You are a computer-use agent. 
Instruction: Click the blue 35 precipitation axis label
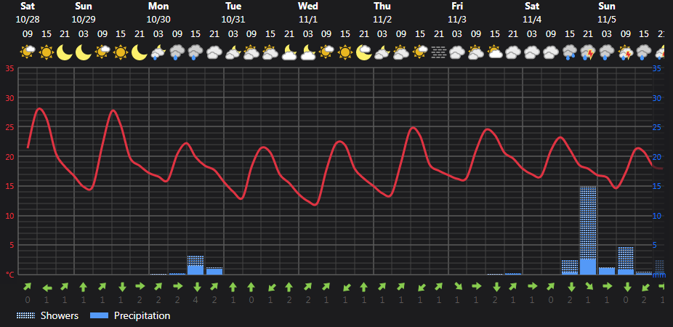pyautogui.click(x=657, y=68)
